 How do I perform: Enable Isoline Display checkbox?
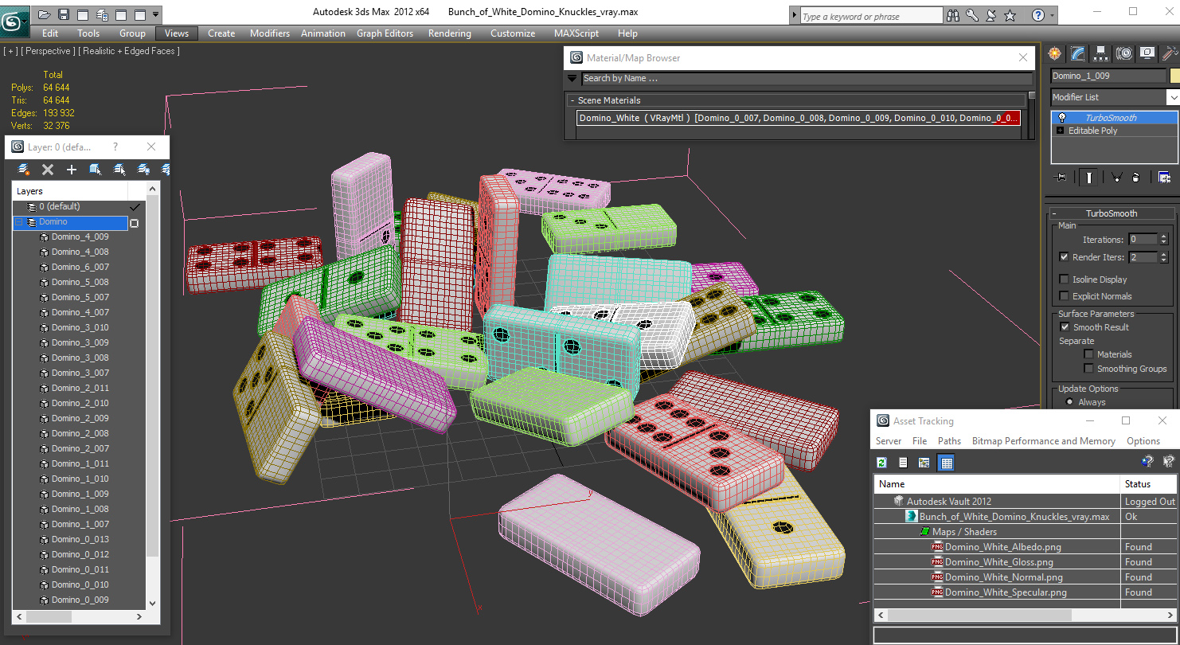click(1064, 279)
